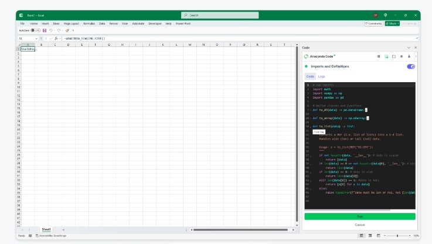432x244 pixels.
Task: Click the Undo arrow icon
Action: [51, 30]
